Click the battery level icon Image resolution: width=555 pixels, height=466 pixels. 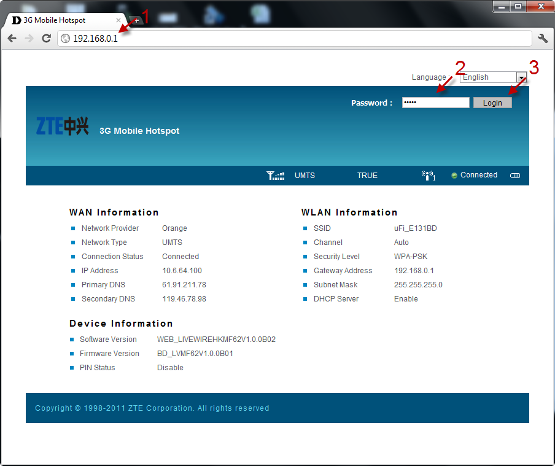[x=515, y=176]
